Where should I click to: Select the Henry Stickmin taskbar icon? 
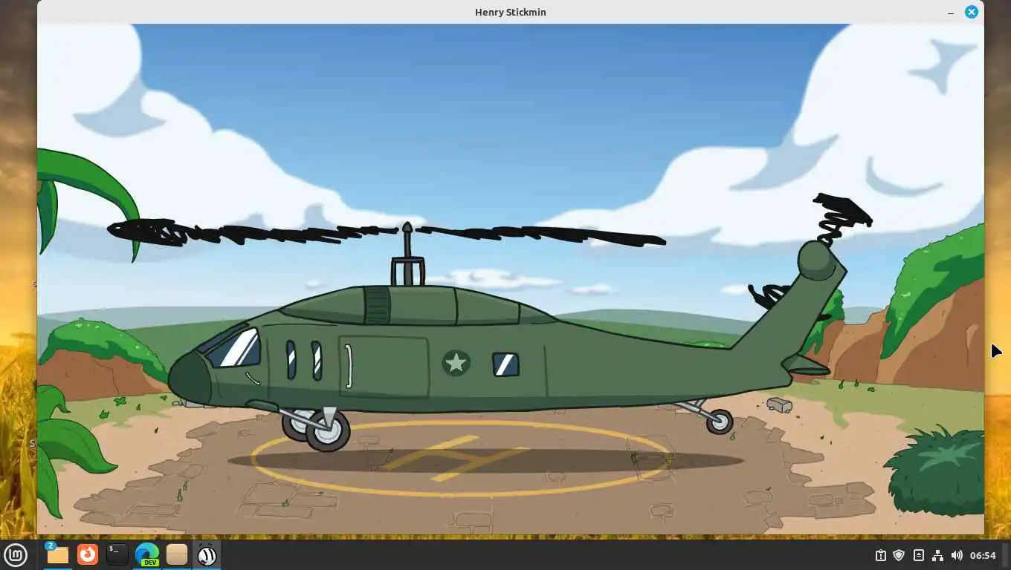coord(207,554)
